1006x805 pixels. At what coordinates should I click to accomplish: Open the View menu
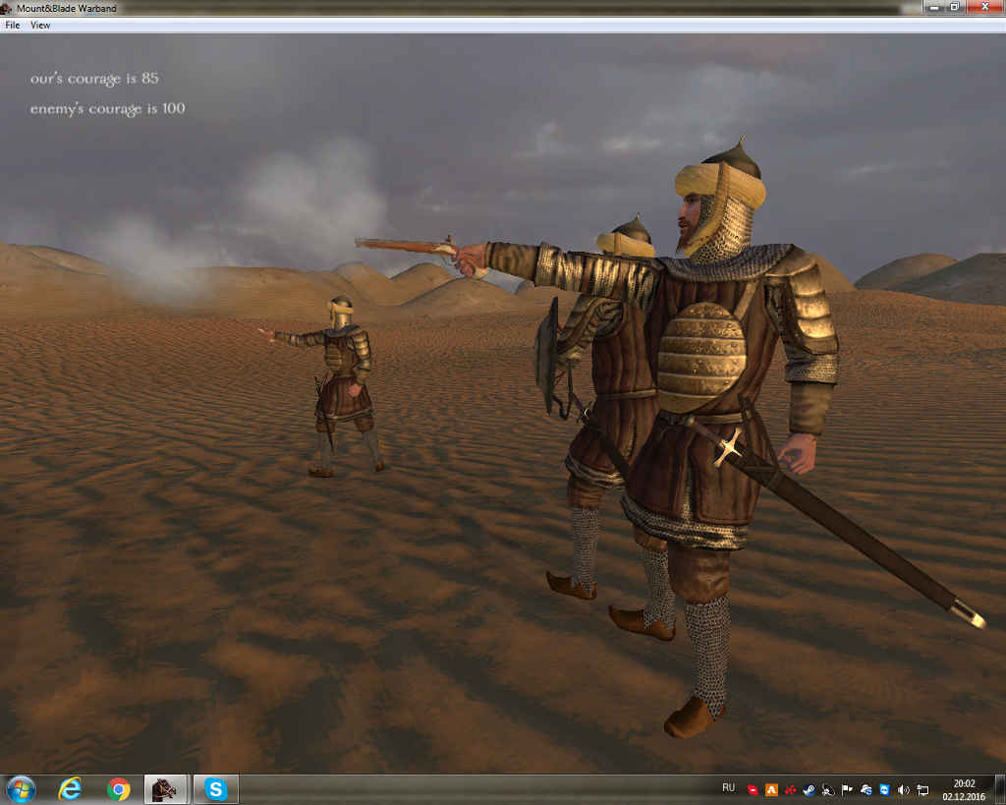(40, 26)
